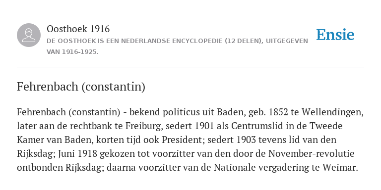Click the text VAN 1916-1925 in the subtitle
The width and height of the screenshot is (381, 190).
[72, 52]
